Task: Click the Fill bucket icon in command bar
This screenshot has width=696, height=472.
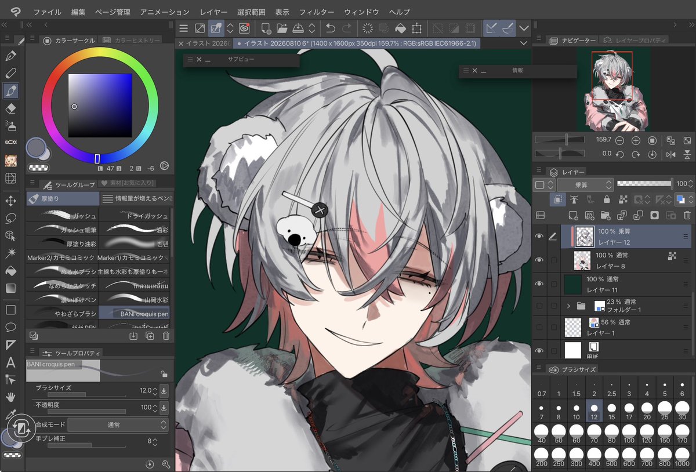Action: click(x=400, y=28)
